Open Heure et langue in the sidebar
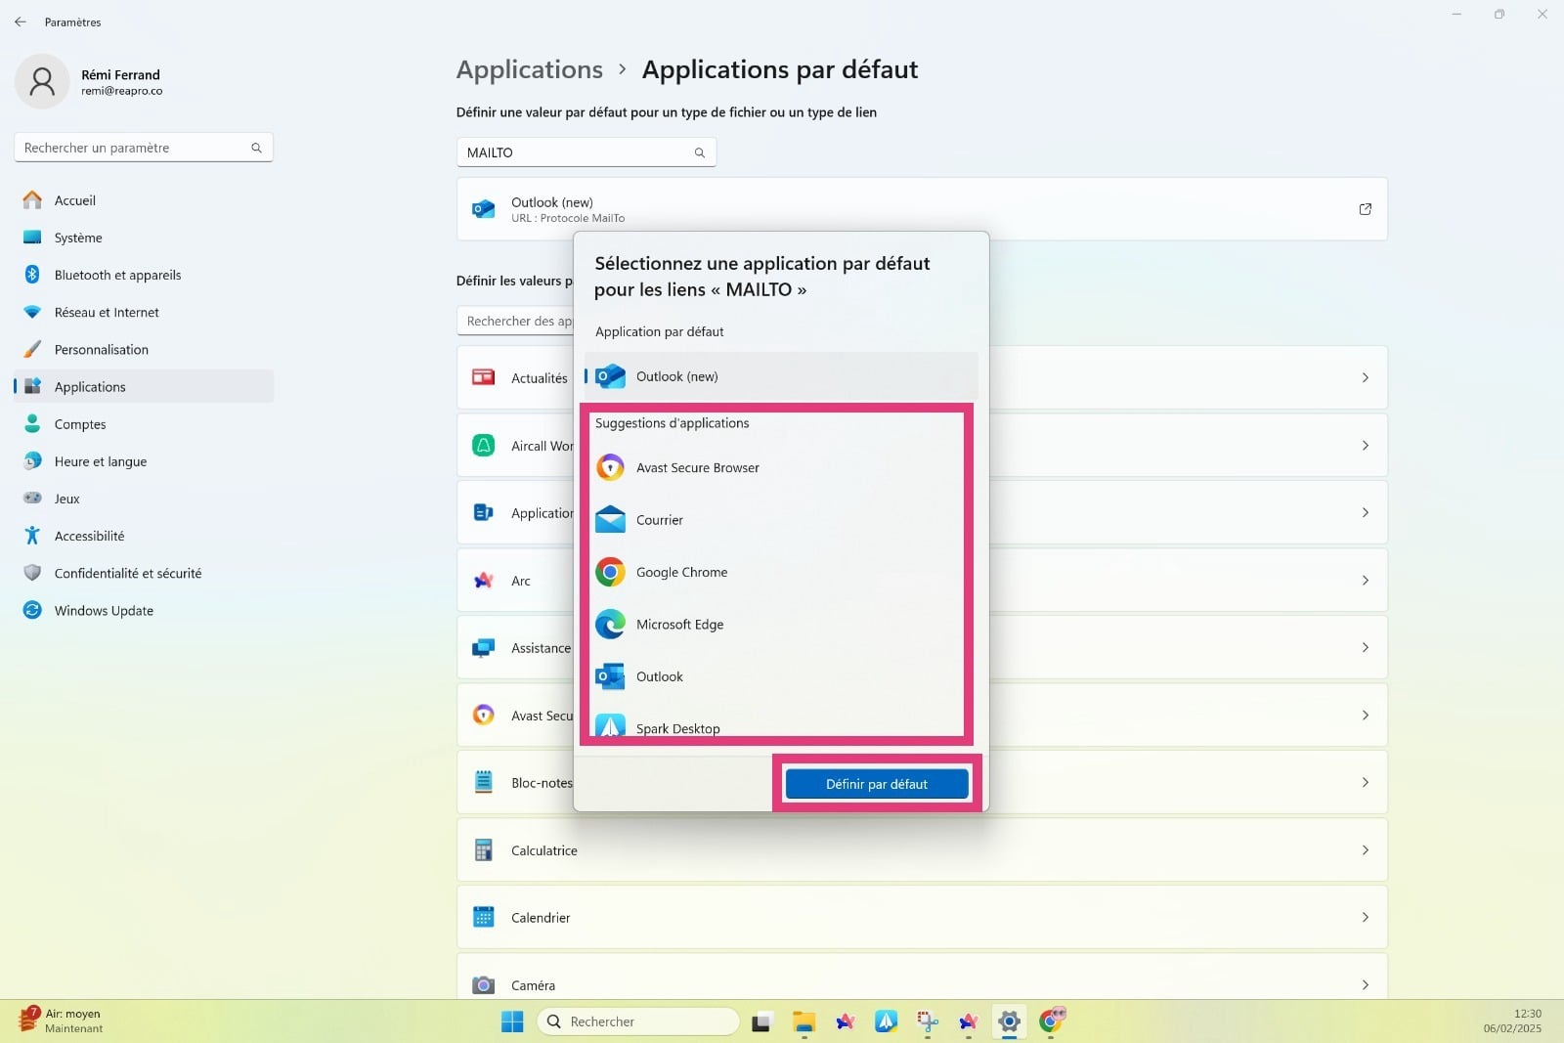1564x1043 pixels. (x=144, y=461)
